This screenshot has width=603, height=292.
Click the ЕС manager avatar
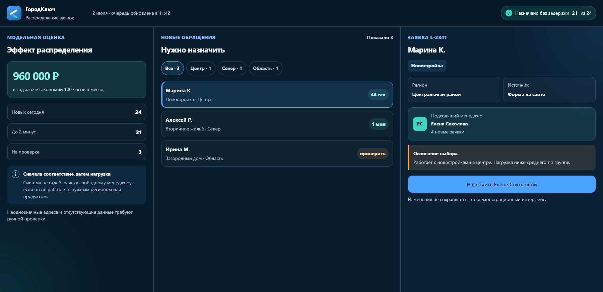[420, 124]
